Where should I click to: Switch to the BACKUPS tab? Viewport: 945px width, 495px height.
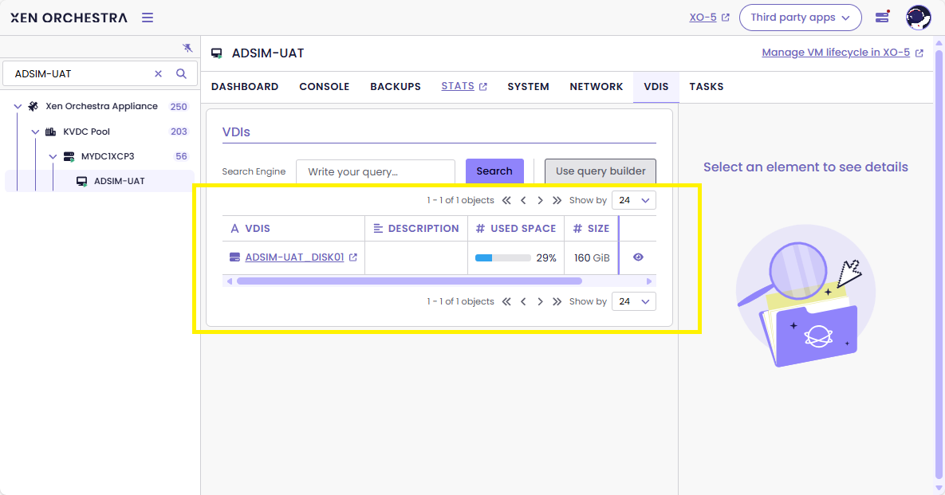tap(395, 86)
